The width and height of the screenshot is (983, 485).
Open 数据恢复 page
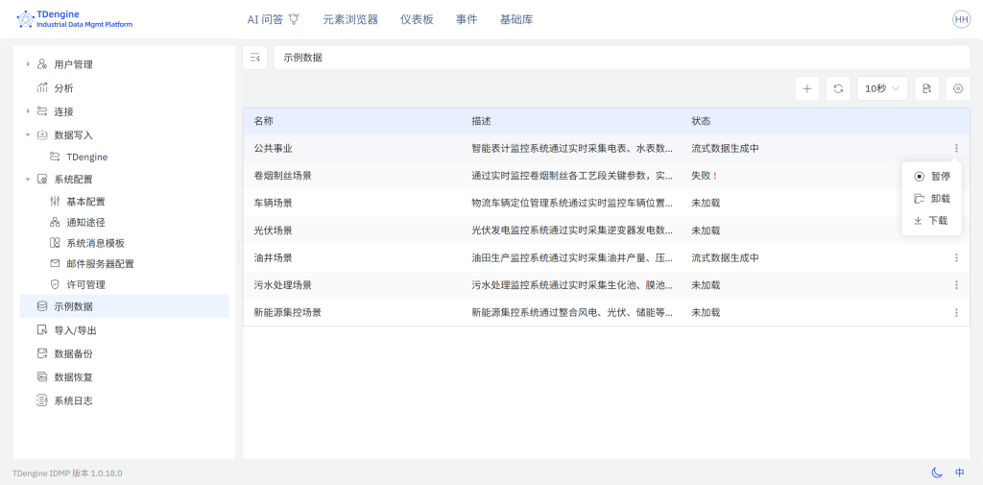[73, 377]
